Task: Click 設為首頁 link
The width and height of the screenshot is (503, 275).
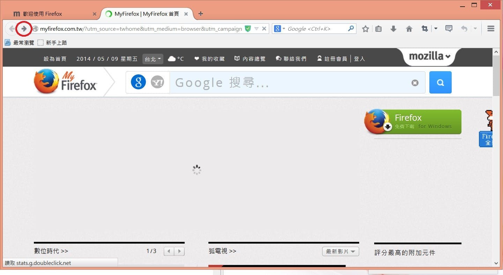Action: click(x=55, y=59)
